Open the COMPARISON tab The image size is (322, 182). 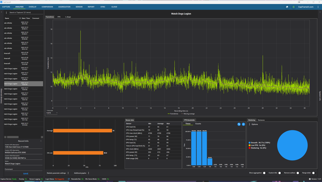point(47,7)
